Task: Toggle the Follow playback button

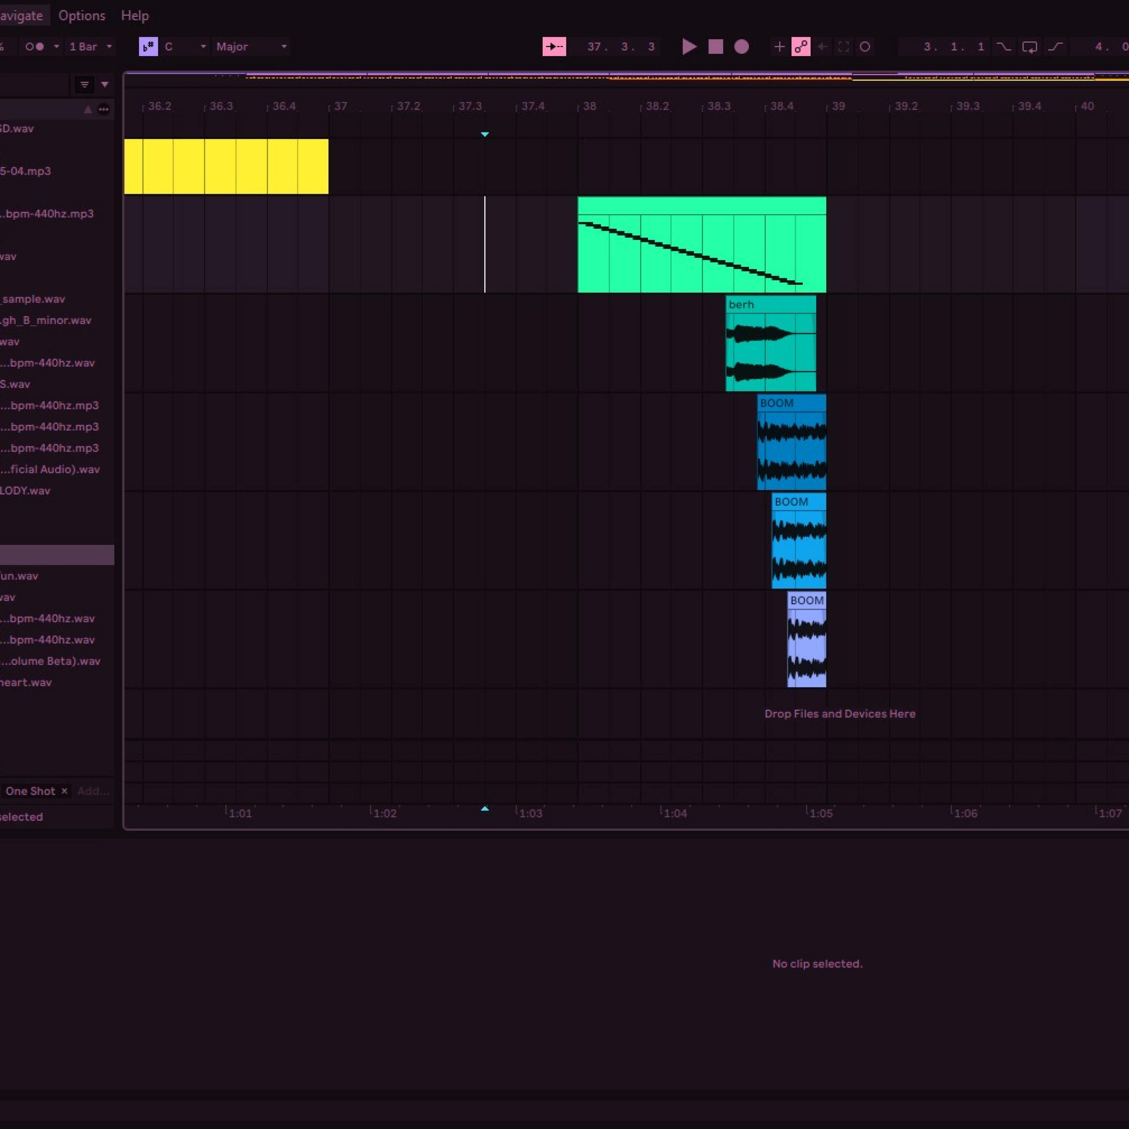Action: click(553, 47)
